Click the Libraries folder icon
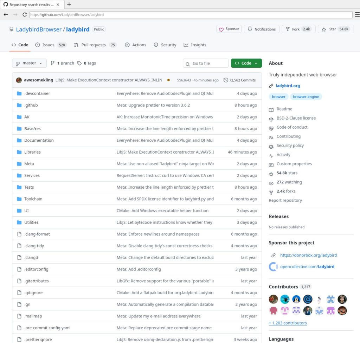 point(19,152)
